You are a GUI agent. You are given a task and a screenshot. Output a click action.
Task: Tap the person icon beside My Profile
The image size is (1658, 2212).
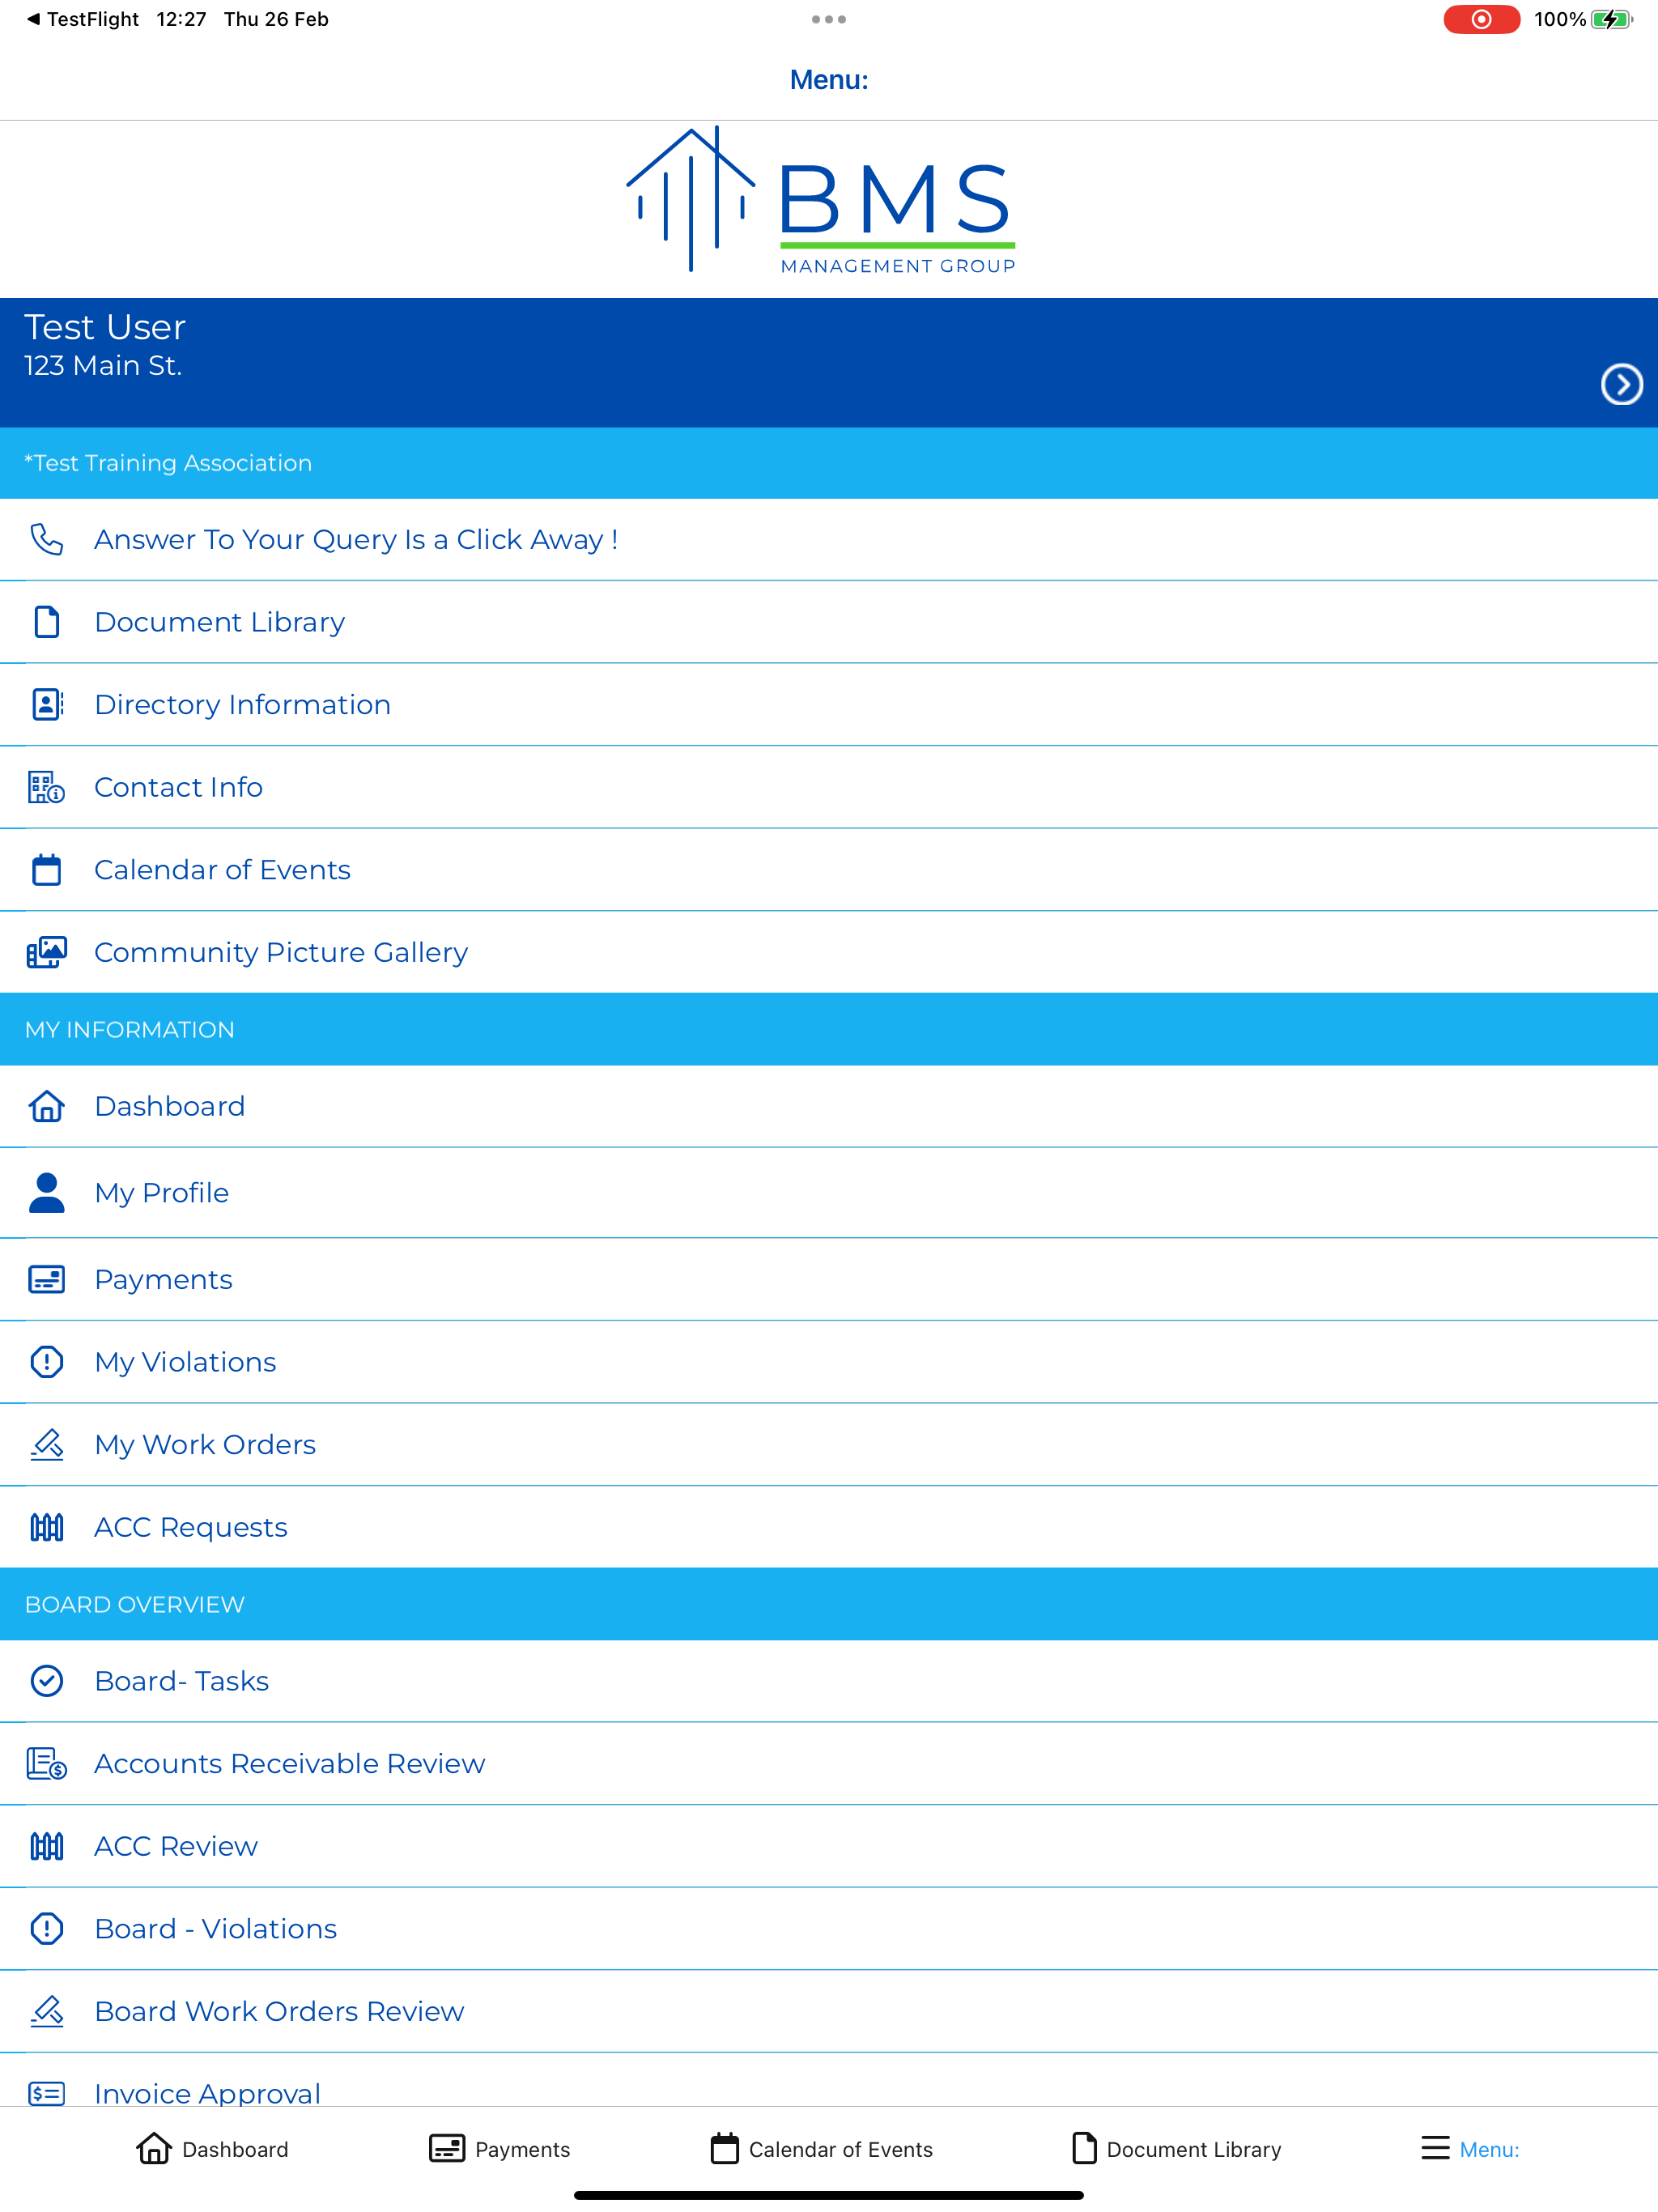(46, 1192)
